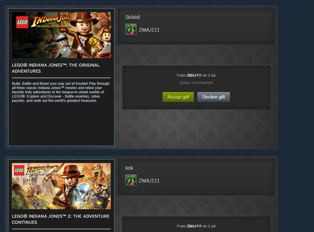Click the Status: Unredeemed label

[196, 83]
